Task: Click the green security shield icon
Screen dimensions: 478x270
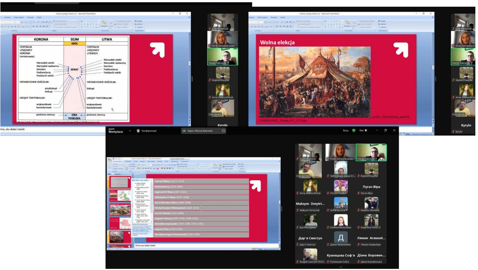Action: point(354,130)
